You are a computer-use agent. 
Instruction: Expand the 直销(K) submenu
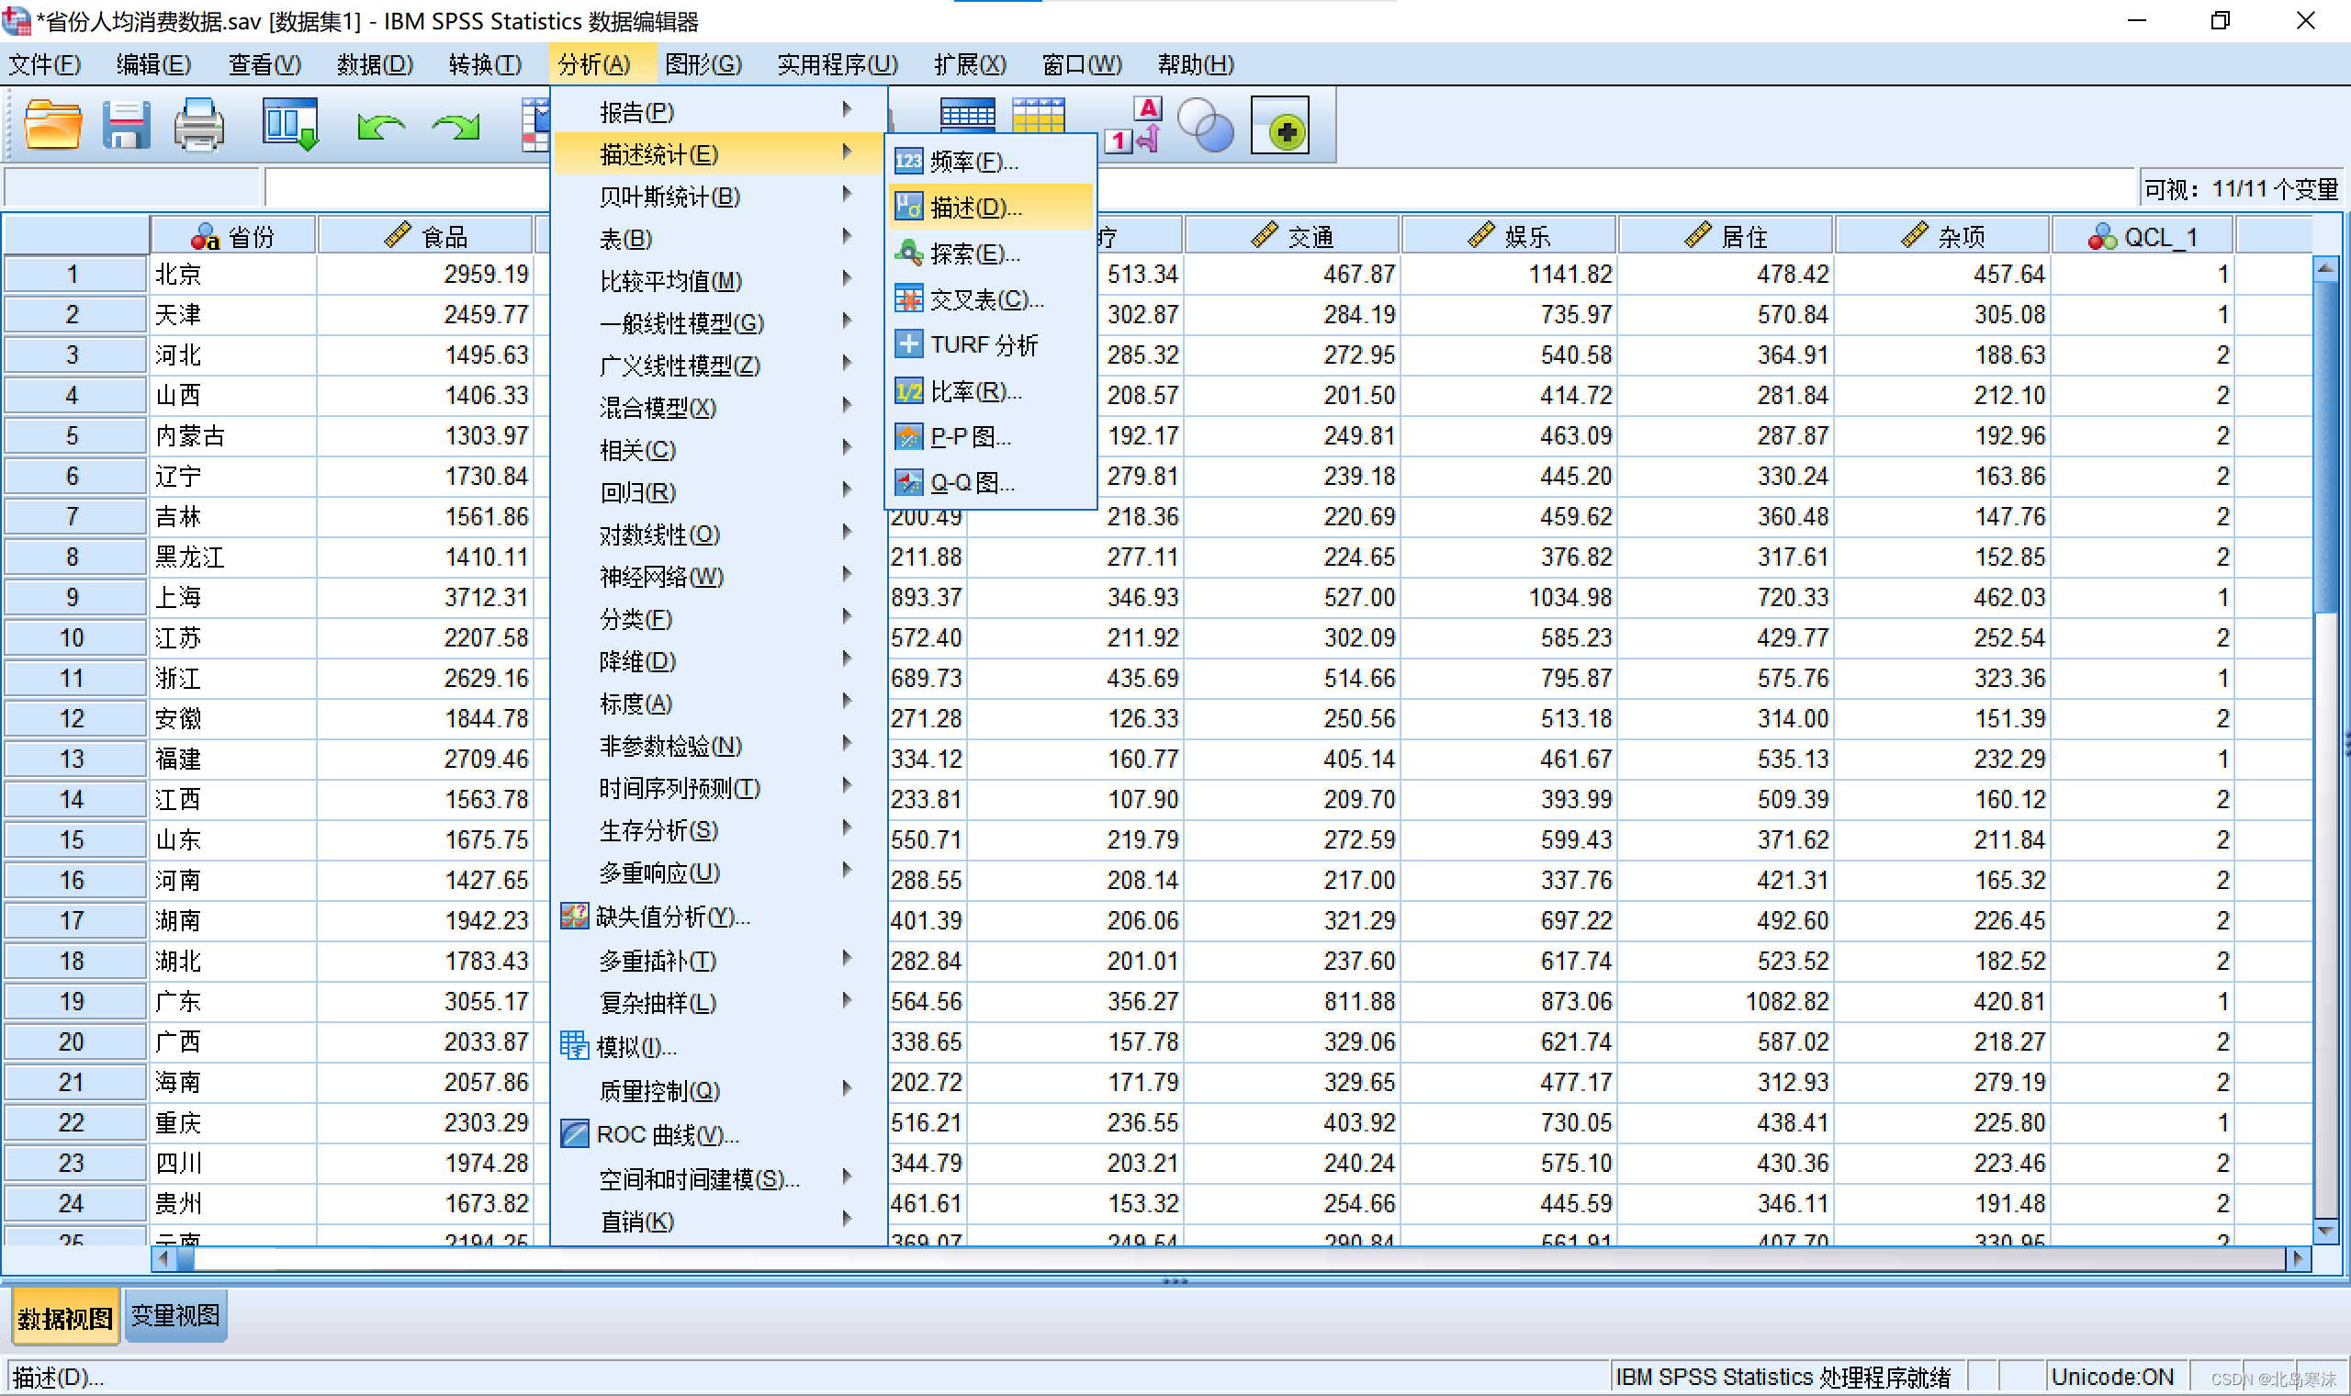[718, 1221]
